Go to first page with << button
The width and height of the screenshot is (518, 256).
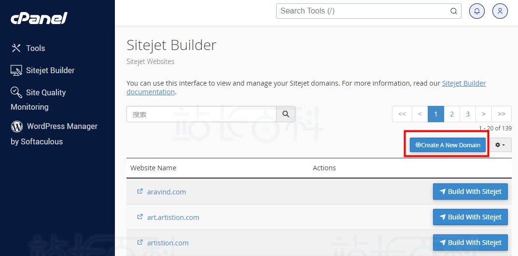(402, 114)
